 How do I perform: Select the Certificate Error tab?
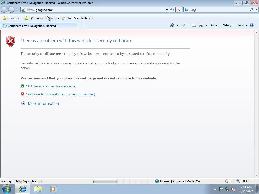coord(39,26)
